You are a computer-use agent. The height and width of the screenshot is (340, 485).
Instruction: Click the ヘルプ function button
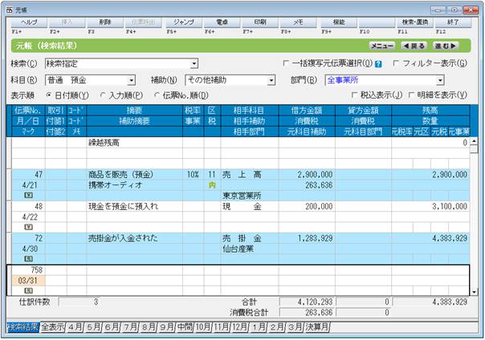[29, 22]
